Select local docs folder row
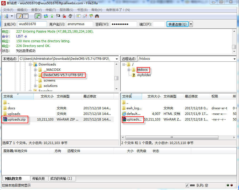This screenshot has height=190, width=239. coord(58,108)
